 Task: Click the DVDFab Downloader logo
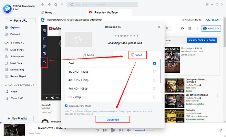pyautogui.click(x=7, y=9)
